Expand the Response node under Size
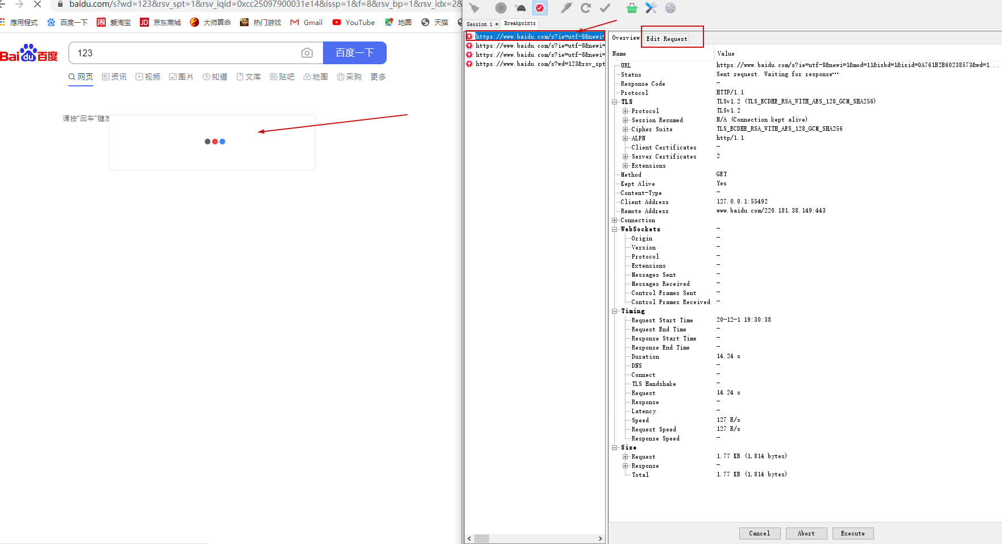The width and height of the screenshot is (1002, 544). 625,466
